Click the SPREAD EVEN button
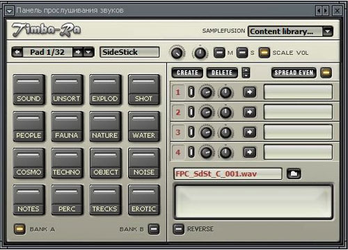348x250 pixels. (x=294, y=73)
